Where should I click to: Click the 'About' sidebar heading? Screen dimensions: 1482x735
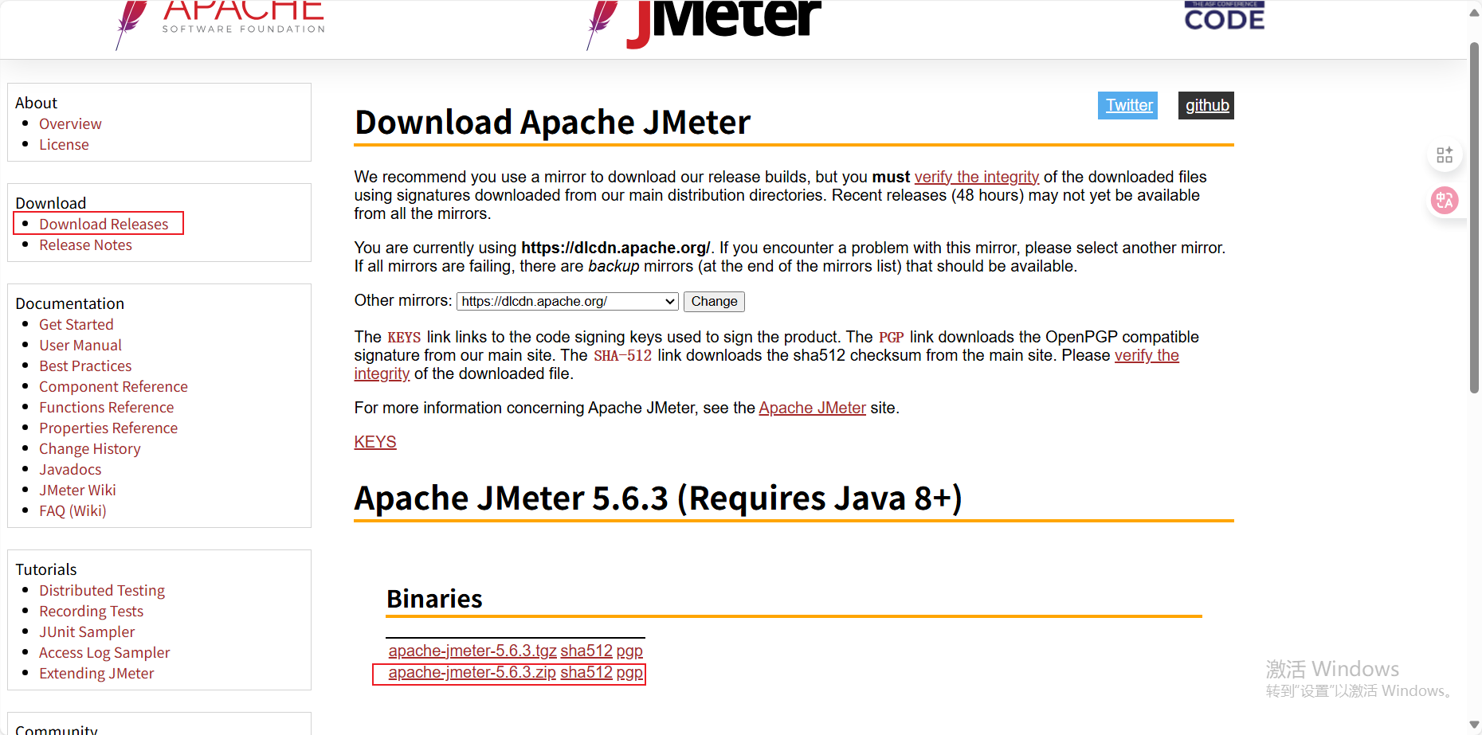(36, 103)
